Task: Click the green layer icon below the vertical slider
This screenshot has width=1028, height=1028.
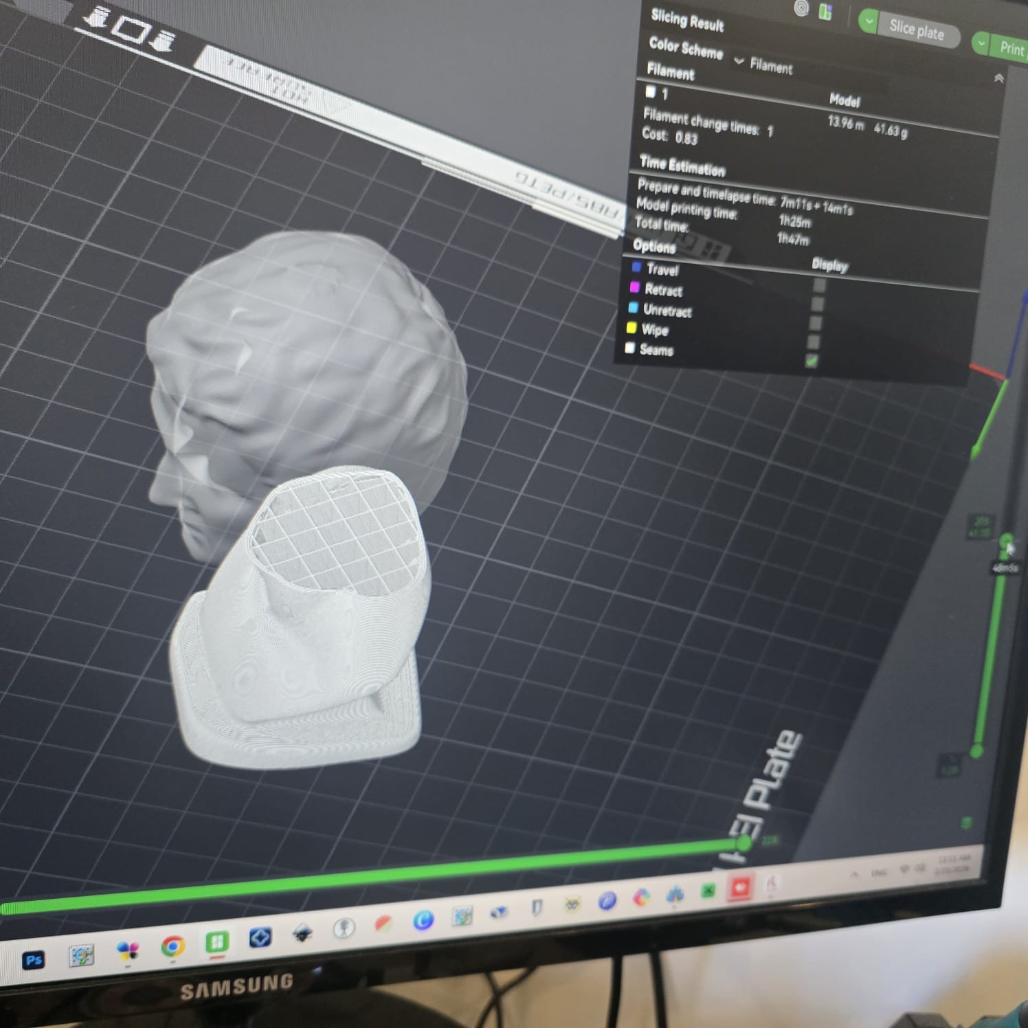Action: point(966,822)
